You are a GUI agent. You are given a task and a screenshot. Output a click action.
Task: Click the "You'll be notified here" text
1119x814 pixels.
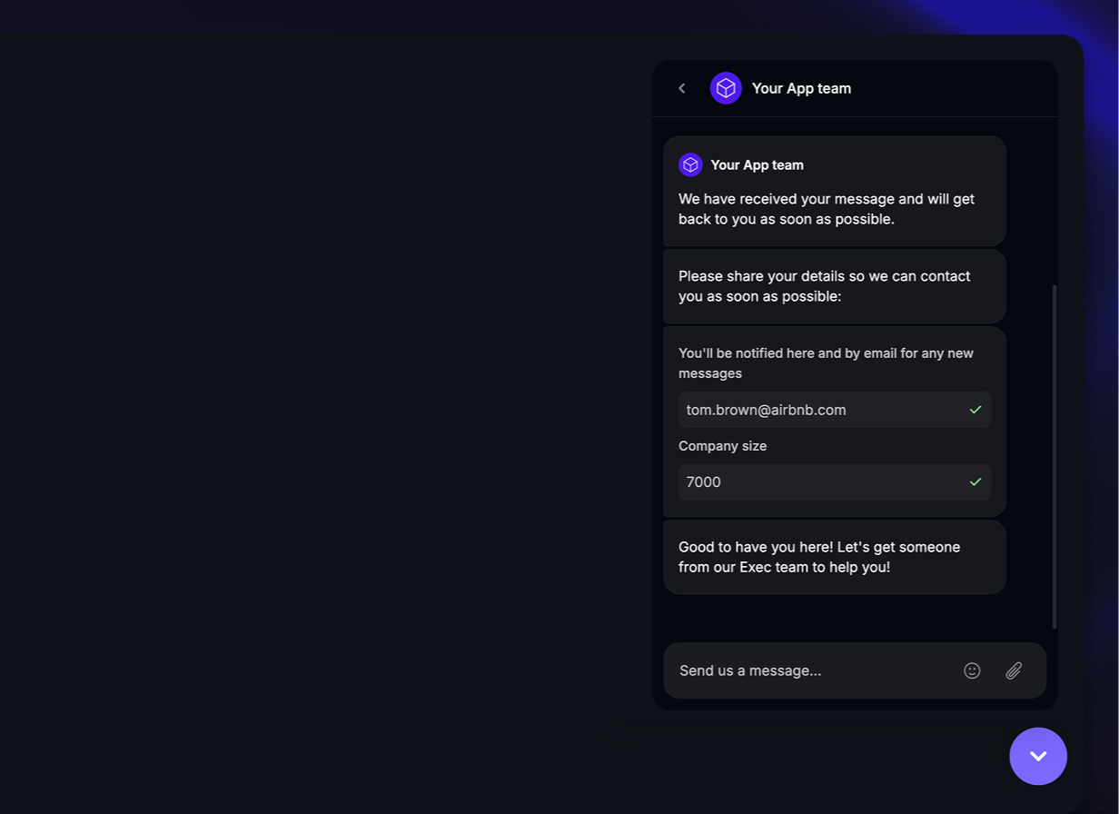(x=826, y=362)
